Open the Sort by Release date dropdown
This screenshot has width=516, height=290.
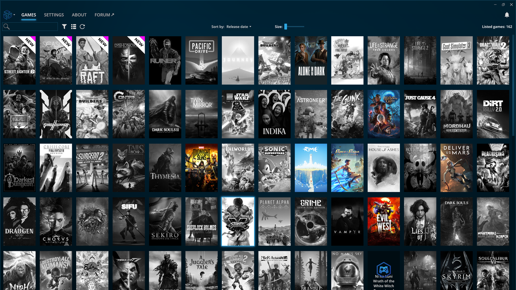pos(239,27)
